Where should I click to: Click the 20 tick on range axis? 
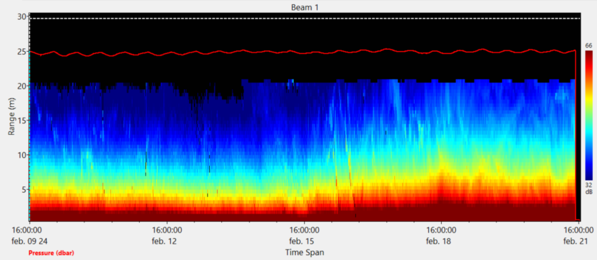tap(22, 86)
